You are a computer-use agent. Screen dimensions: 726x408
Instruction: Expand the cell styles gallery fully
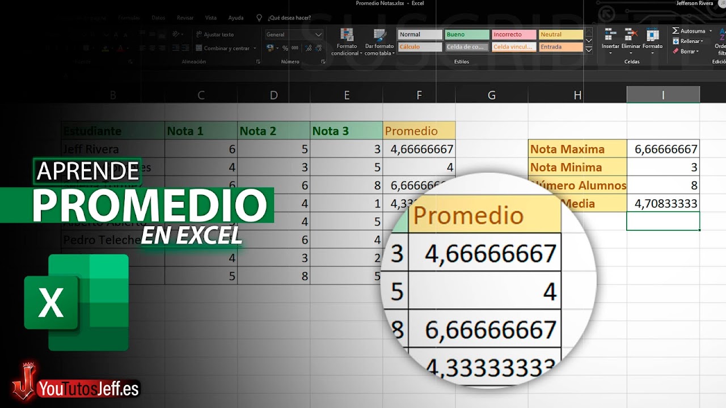(589, 50)
